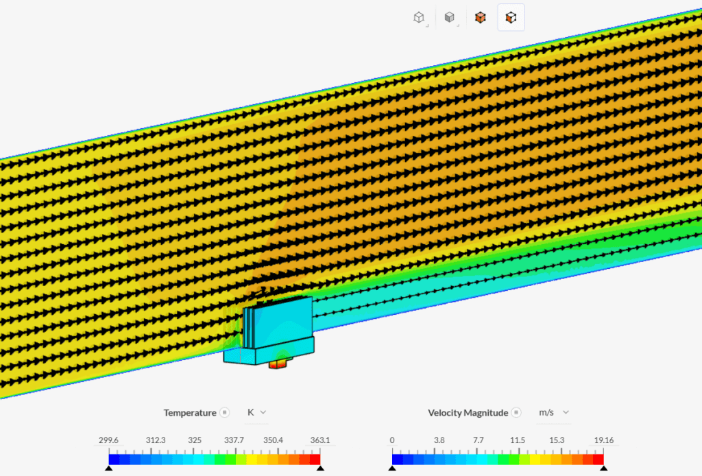Click the 19.16 maximum velocity label
The image size is (702, 476).
pos(602,440)
